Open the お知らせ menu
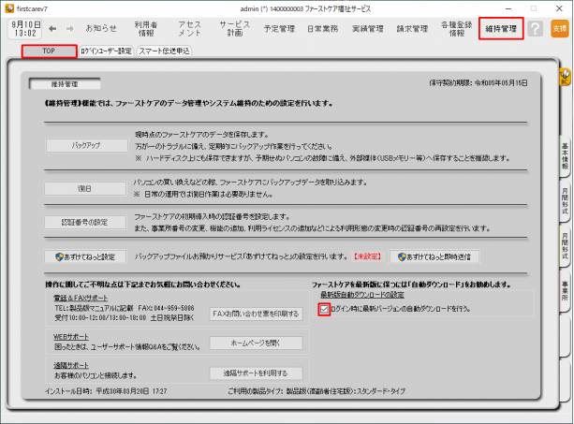This screenshot has height=424, width=574. (x=101, y=29)
